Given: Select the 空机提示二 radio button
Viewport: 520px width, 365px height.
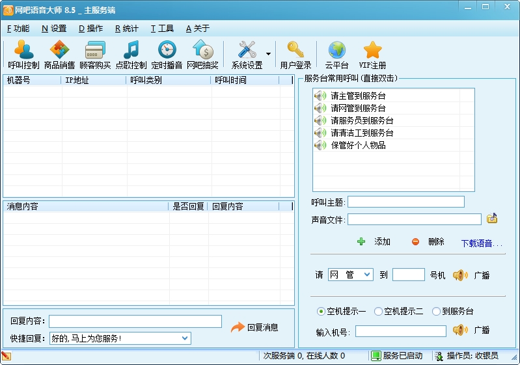Looking at the screenshot, I should tap(378, 312).
